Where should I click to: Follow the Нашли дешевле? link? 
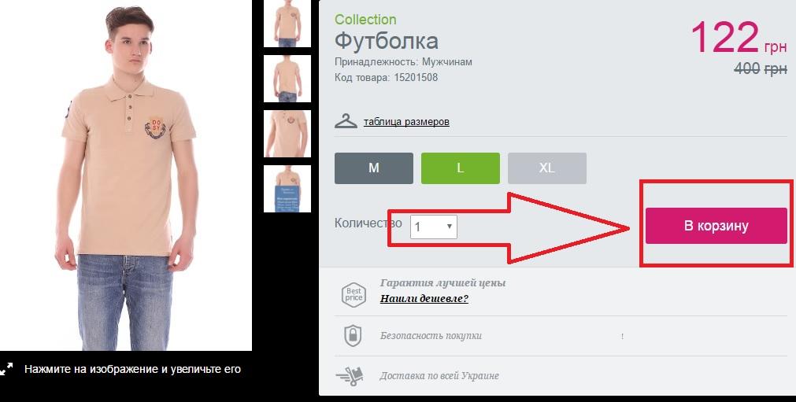click(x=424, y=298)
